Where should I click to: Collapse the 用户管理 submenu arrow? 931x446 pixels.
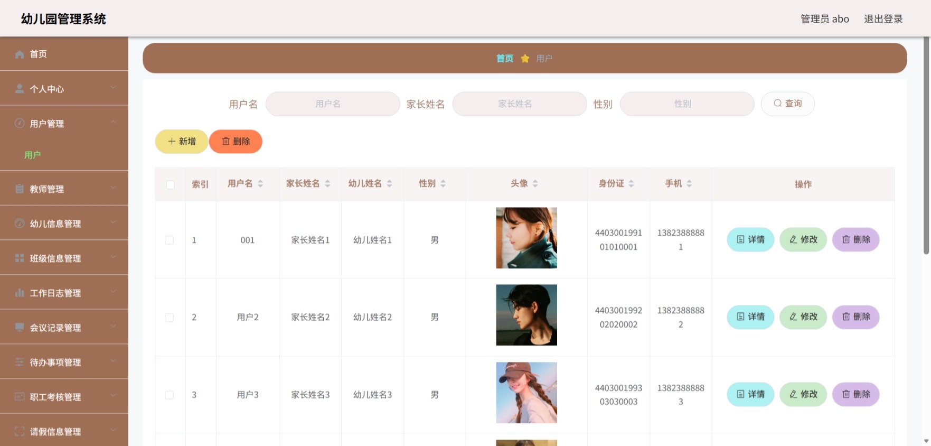pyautogui.click(x=113, y=123)
